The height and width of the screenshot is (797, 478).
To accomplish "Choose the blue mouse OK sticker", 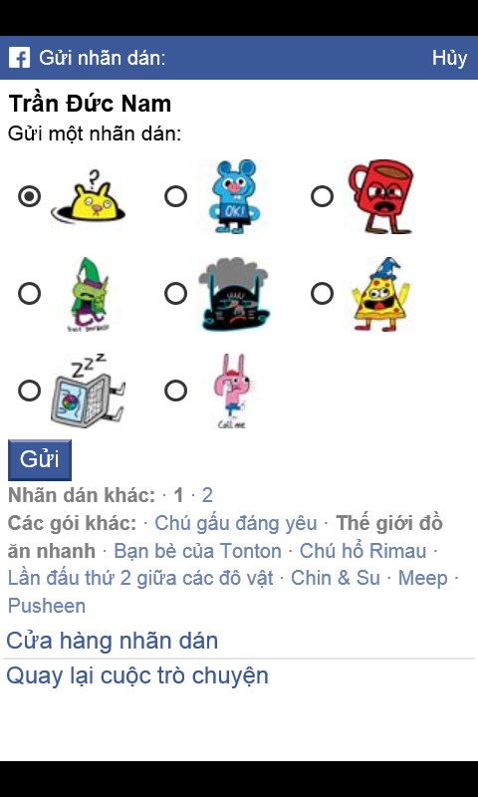I will coord(234,196).
